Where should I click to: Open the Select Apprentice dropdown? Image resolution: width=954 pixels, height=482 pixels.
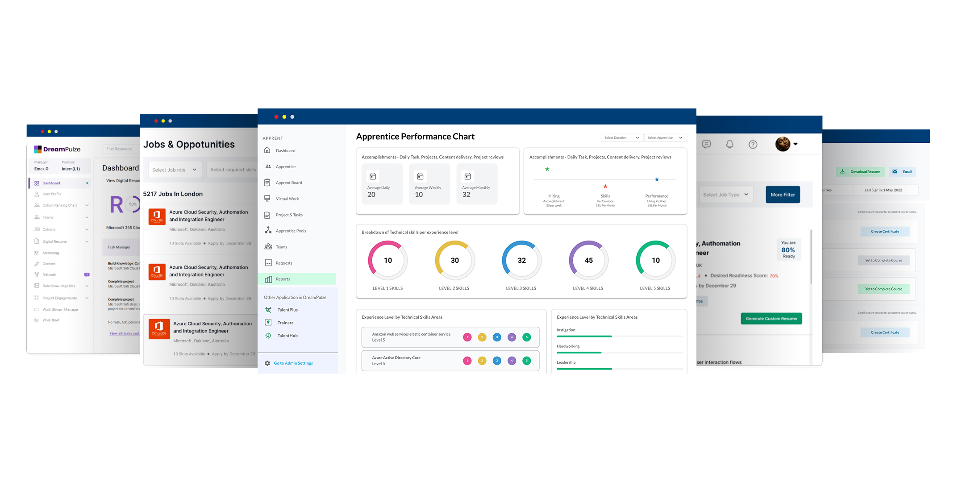coord(665,137)
